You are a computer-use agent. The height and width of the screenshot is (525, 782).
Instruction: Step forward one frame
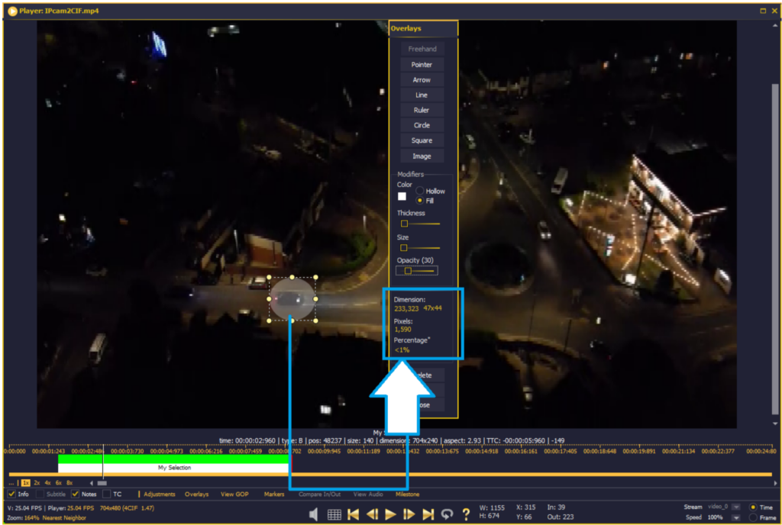point(409,514)
